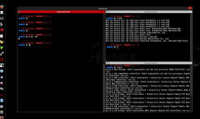Open the red square icon below resize arrows
The height and width of the screenshot is (119, 200).
tap(2, 59)
